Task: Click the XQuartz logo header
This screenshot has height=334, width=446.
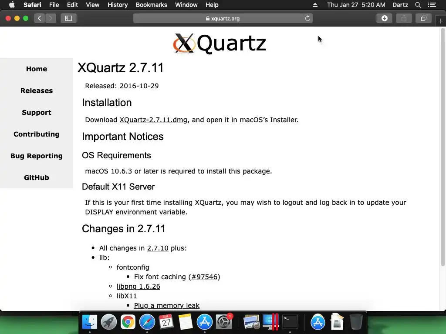Action: click(x=220, y=43)
